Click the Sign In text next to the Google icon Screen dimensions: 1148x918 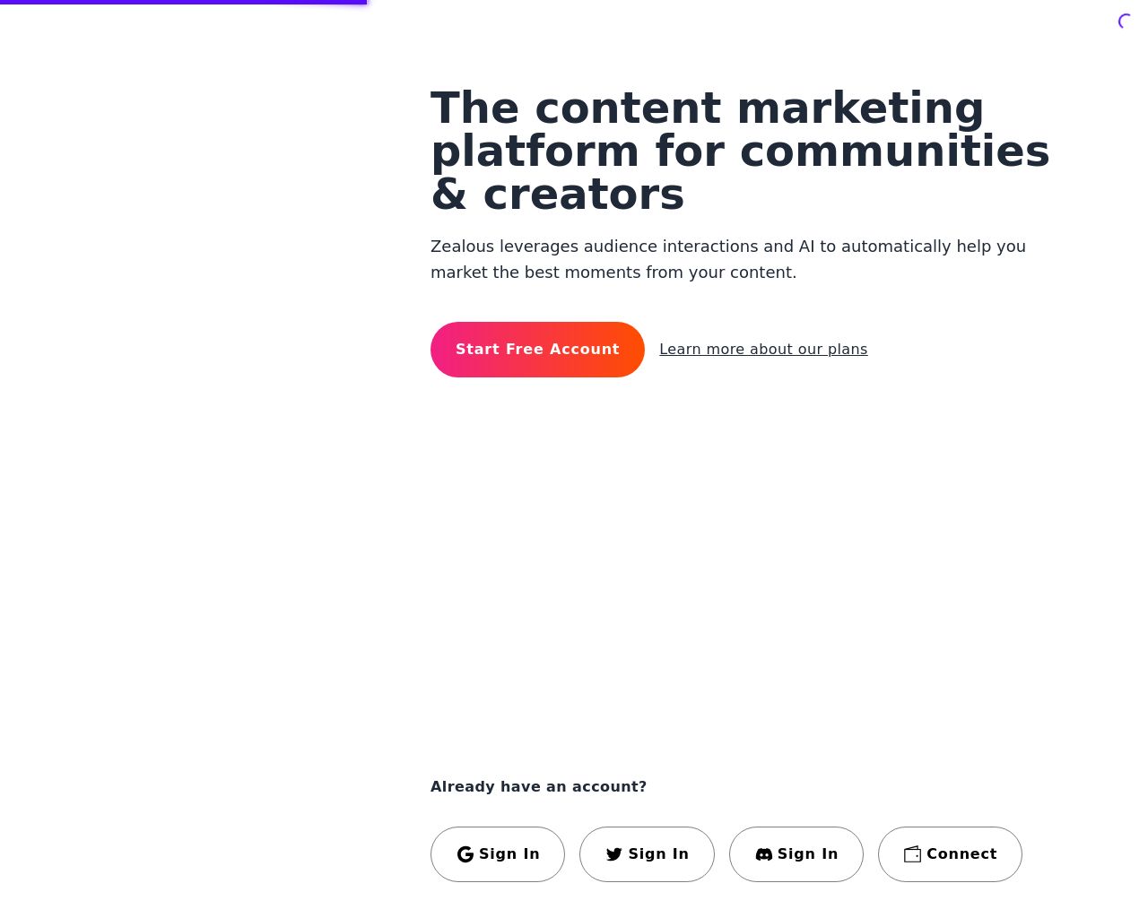[x=509, y=854]
